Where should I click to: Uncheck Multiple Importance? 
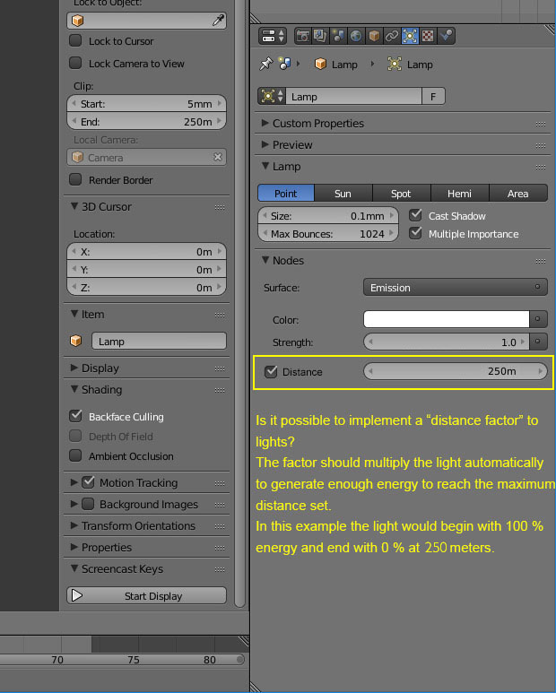(415, 233)
